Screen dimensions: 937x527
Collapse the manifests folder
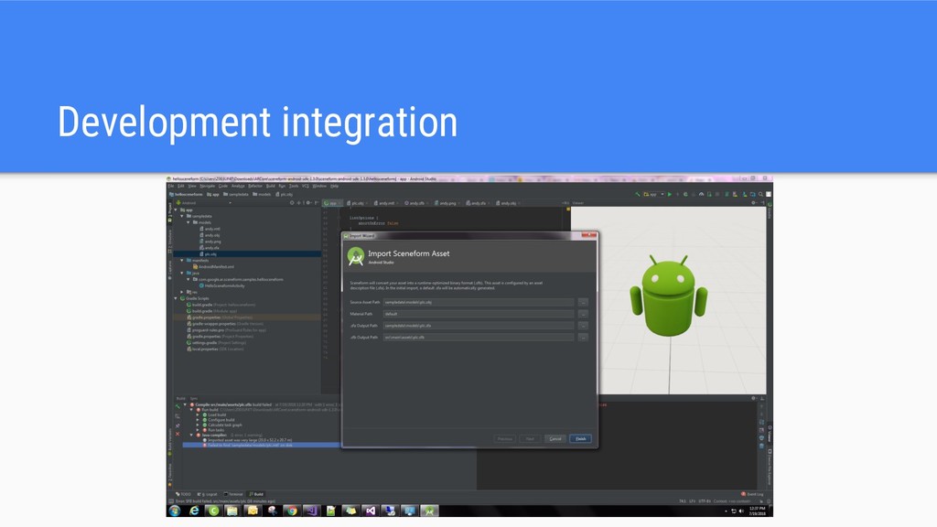pos(182,261)
